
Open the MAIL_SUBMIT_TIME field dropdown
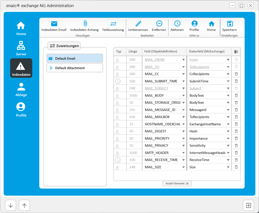(x=183, y=81)
